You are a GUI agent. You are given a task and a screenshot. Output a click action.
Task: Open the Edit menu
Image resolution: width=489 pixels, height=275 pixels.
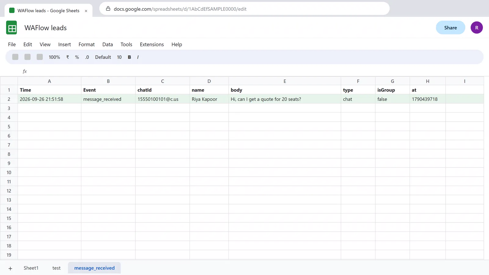click(28, 44)
